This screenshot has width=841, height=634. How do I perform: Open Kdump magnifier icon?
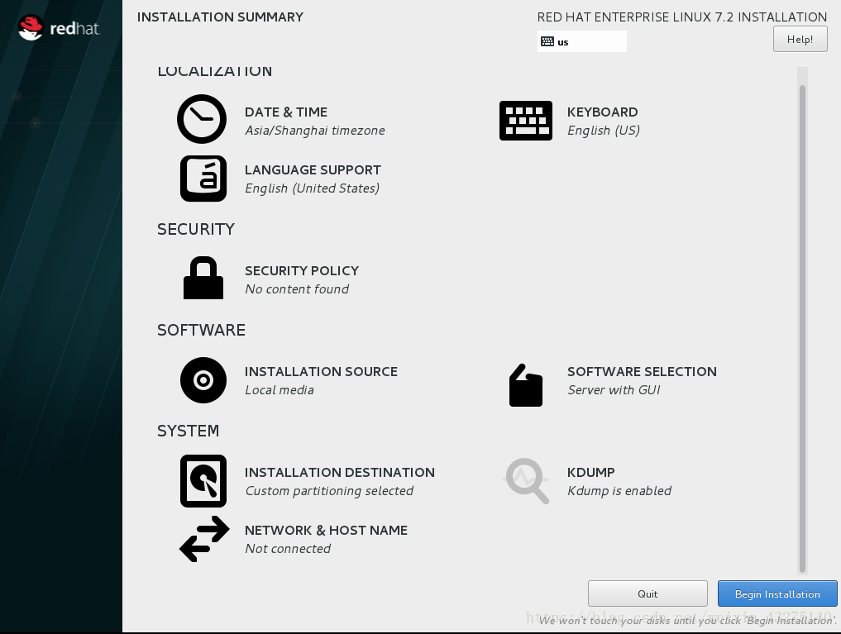[x=527, y=480]
